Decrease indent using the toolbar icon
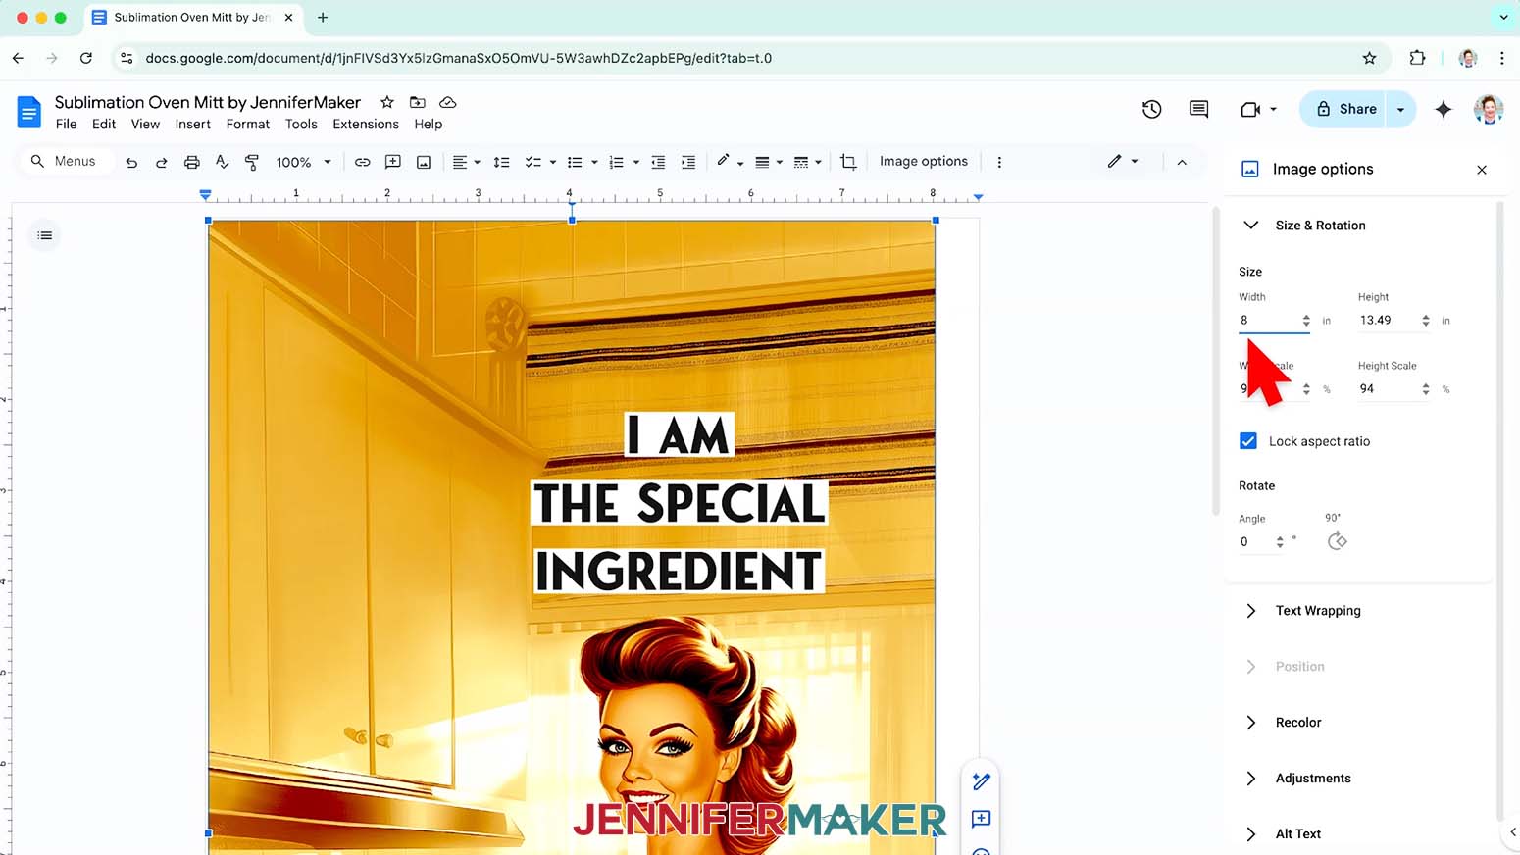The image size is (1520, 855). point(658,162)
